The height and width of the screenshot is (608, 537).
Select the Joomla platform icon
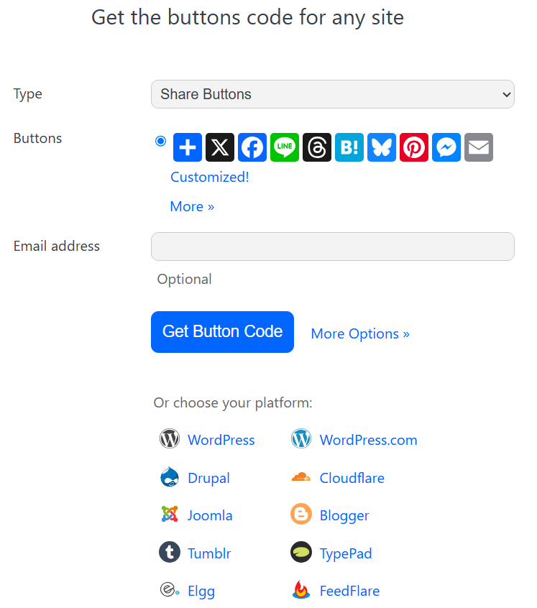pyautogui.click(x=169, y=515)
